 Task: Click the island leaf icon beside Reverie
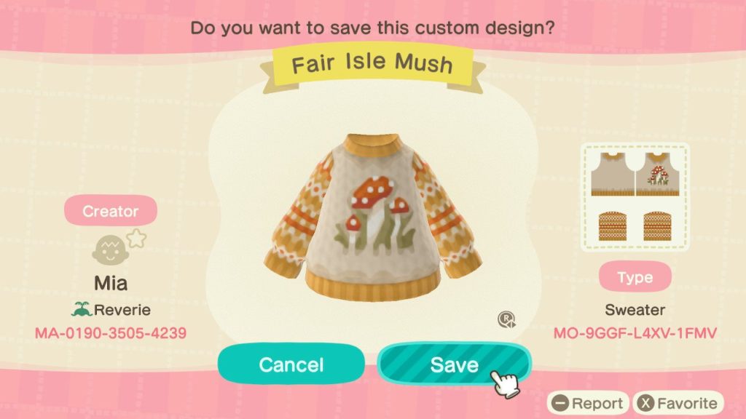point(82,309)
